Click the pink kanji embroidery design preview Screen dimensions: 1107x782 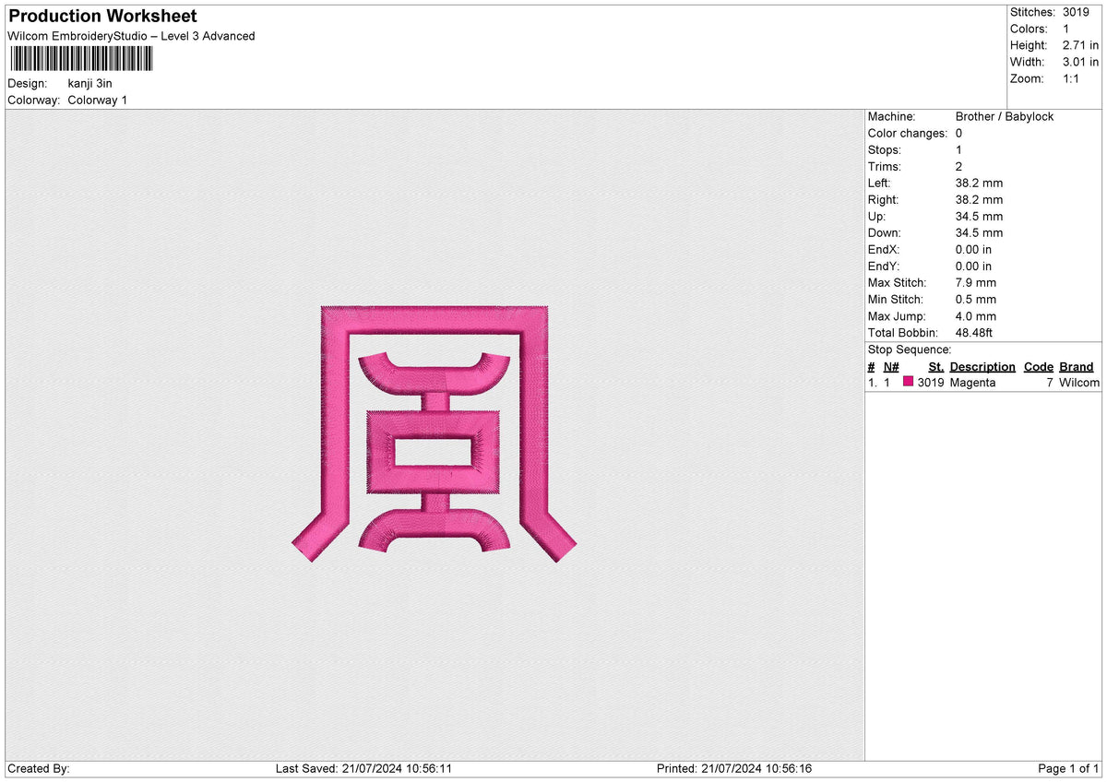434,433
